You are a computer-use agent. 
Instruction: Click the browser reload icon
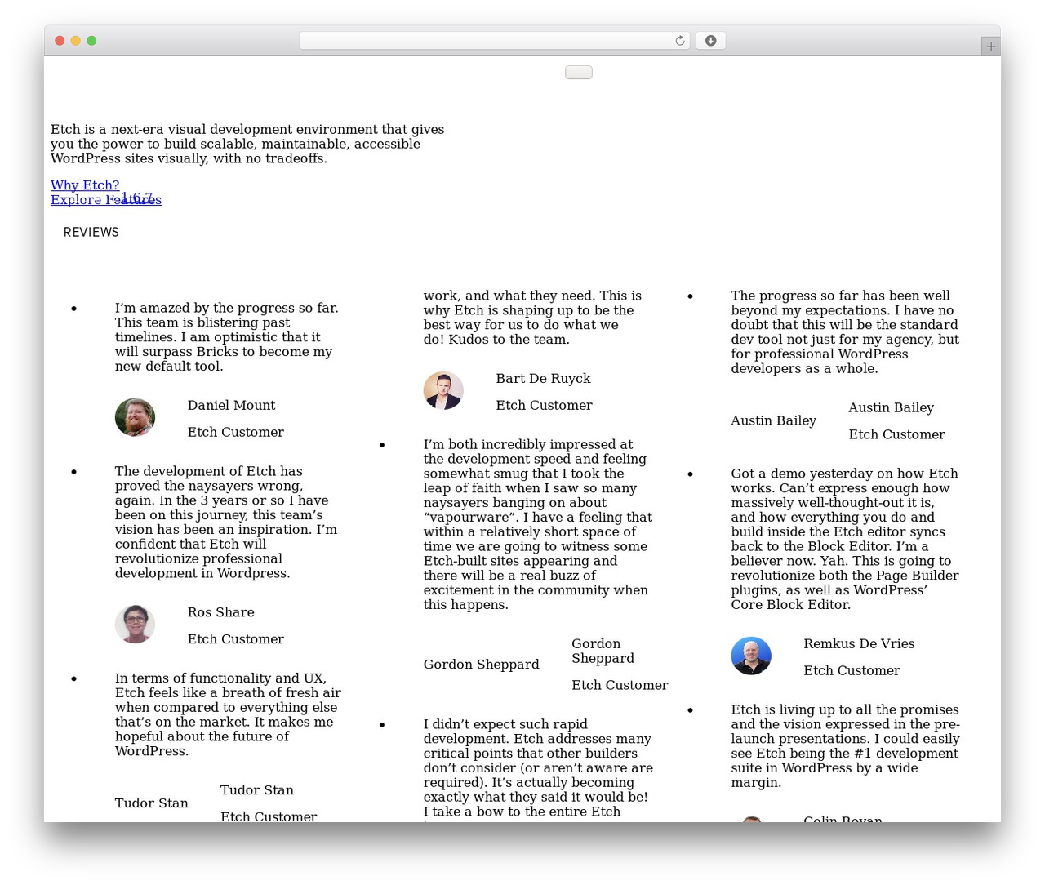tap(679, 41)
